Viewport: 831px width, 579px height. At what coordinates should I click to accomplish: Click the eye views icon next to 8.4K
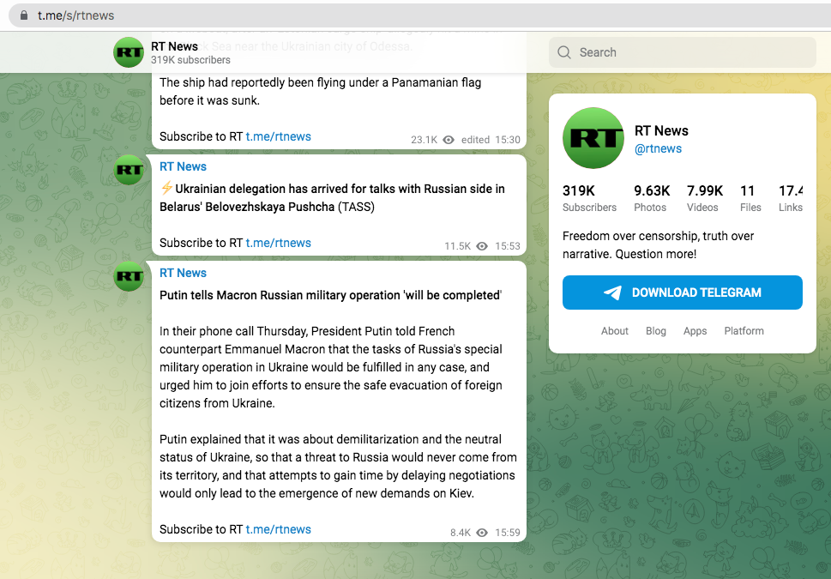[x=482, y=533]
